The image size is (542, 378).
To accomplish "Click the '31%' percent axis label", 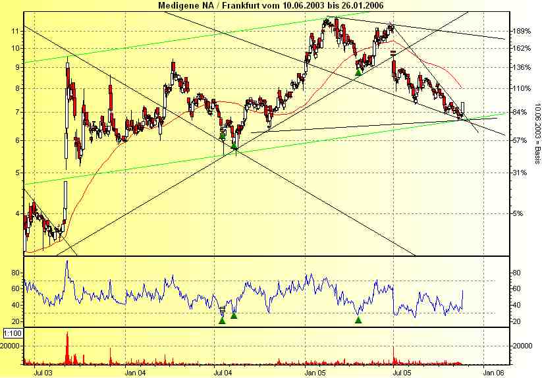I will coord(520,173).
